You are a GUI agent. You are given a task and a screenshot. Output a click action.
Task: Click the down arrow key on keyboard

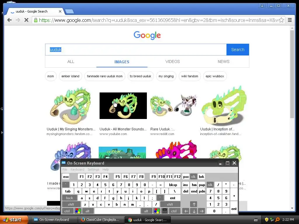pos(194,211)
